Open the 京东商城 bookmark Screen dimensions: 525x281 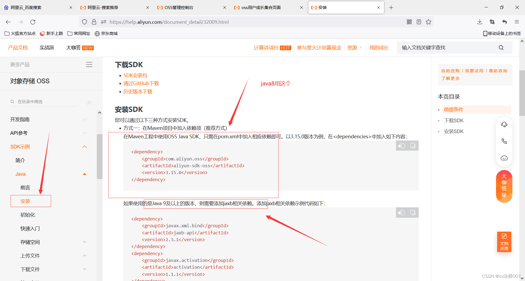(106, 34)
